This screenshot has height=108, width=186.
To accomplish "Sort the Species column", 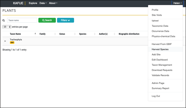I will click(95, 34).
